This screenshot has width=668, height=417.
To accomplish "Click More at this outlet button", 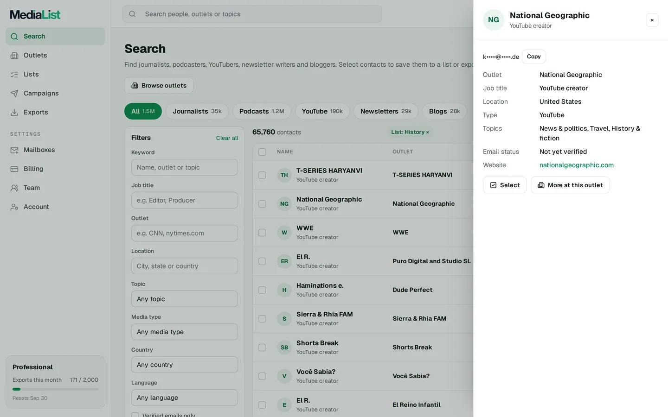I will pyautogui.click(x=570, y=185).
